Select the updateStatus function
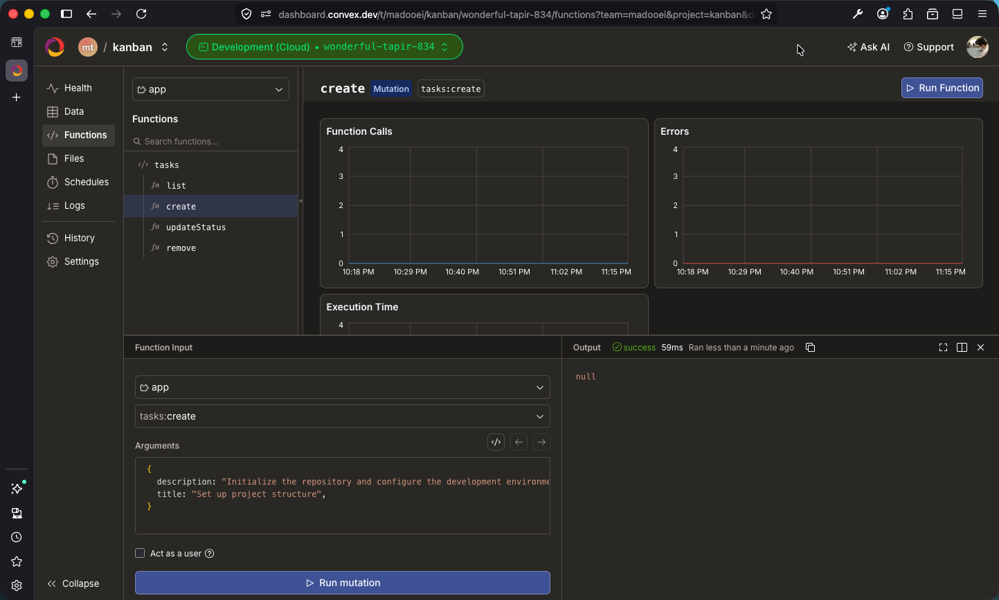This screenshot has height=600, width=999. (210, 227)
